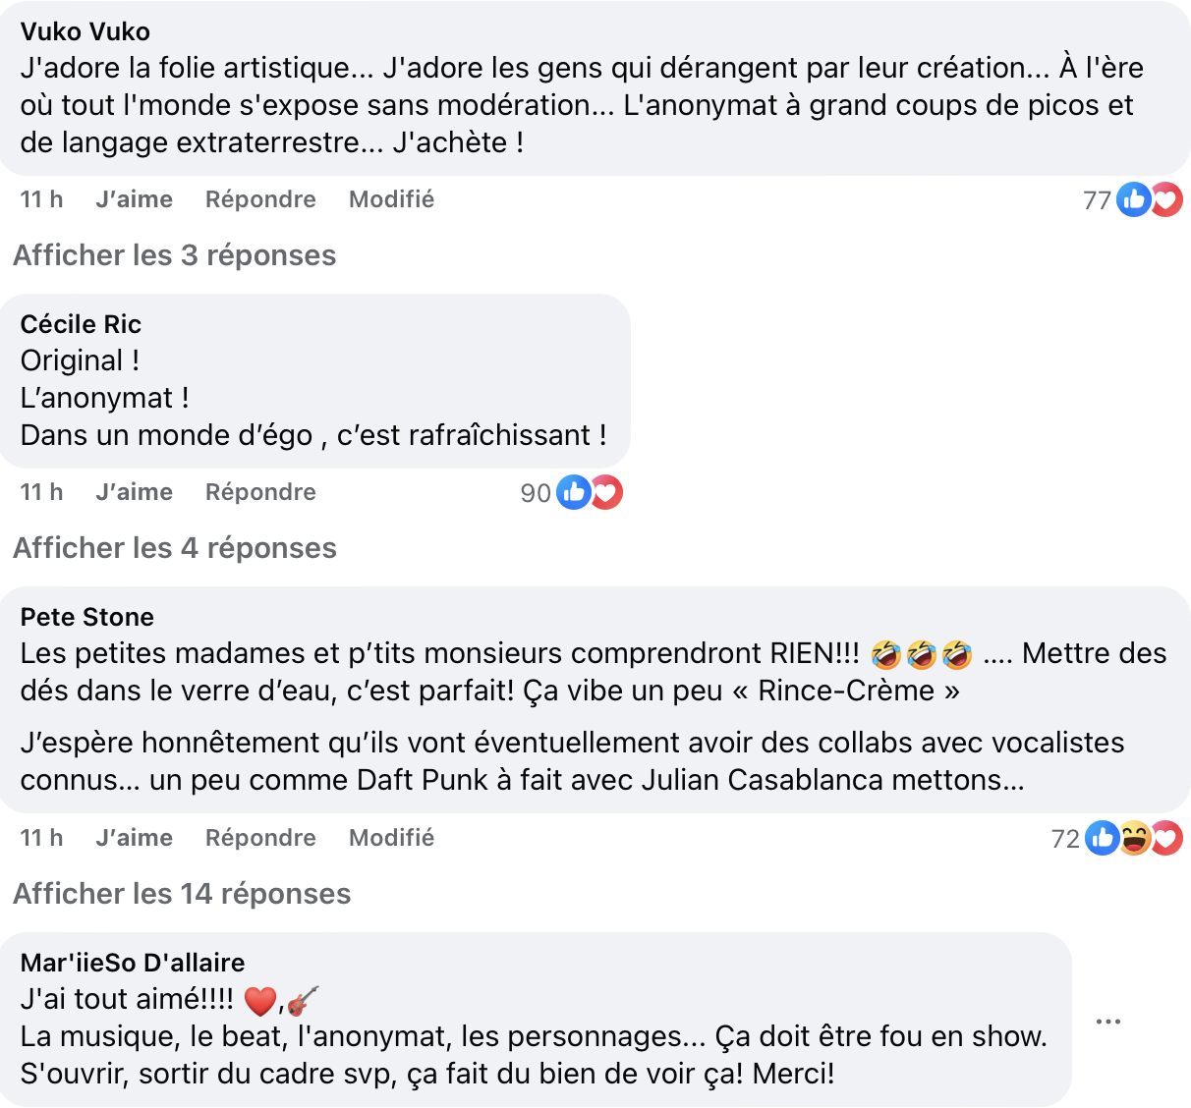Like Vuko Vuko's comment with J'aime
The height and width of the screenshot is (1108, 1191).
pos(134,199)
